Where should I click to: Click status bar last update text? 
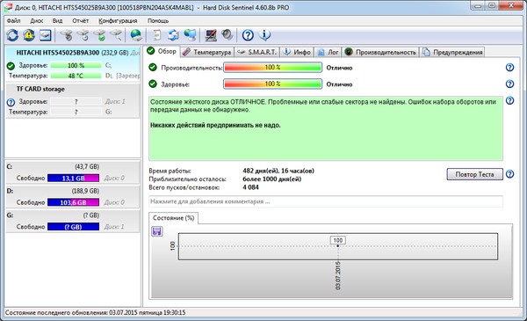click(95, 312)
